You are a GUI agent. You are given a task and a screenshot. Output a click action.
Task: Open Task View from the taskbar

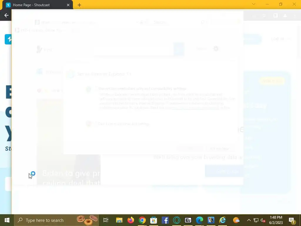106,220
